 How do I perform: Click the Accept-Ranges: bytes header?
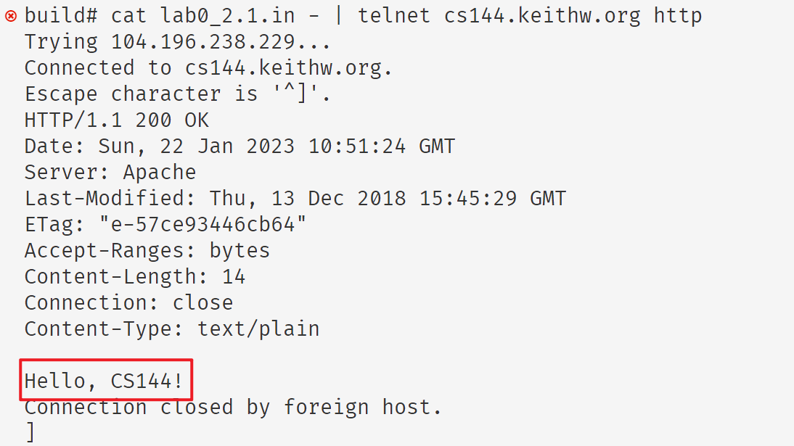tap(147, 250)
